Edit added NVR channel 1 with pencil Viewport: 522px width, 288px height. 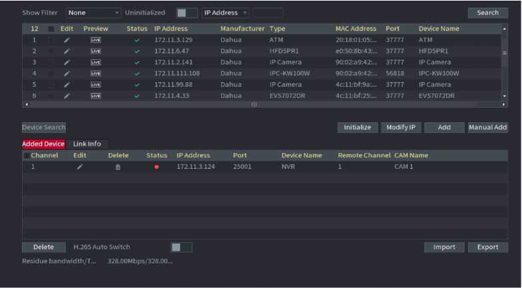click(x=80, y=167)
